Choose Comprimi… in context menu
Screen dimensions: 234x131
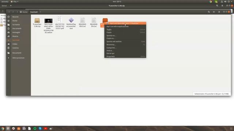[x=125, y=48]
